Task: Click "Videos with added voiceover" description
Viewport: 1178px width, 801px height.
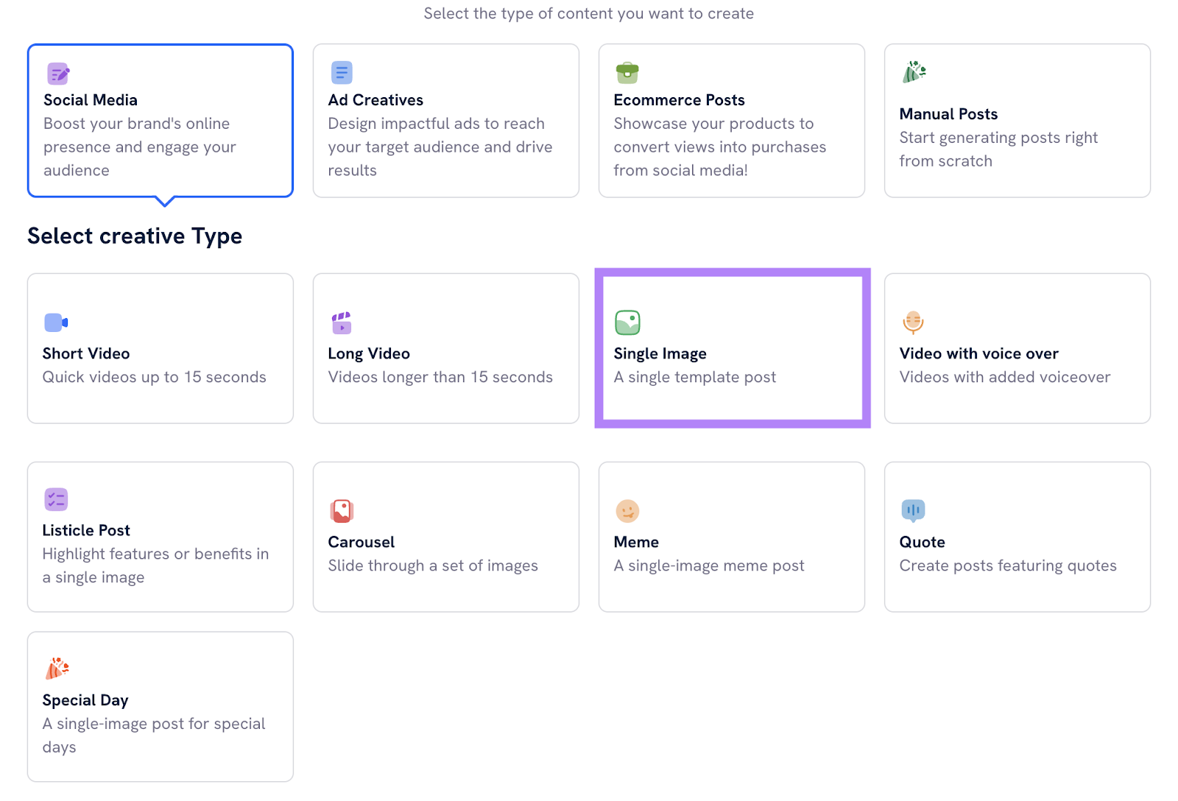Action: (x=1004, y=377)
